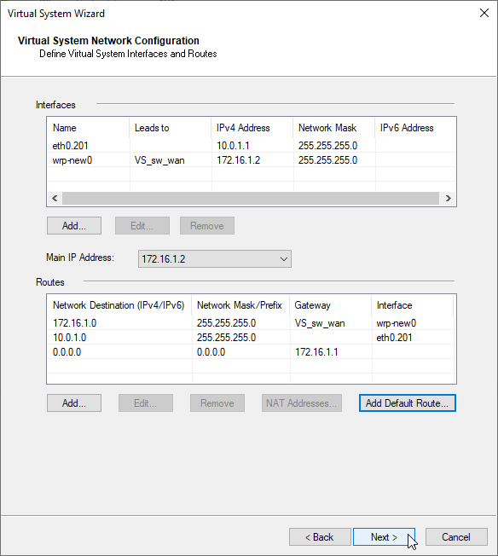Select the 172.16.1.0 route row

pos(251,322)
